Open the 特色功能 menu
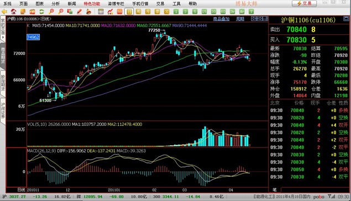The height and width of the screenshot is (201, 351). click(92, 3)
